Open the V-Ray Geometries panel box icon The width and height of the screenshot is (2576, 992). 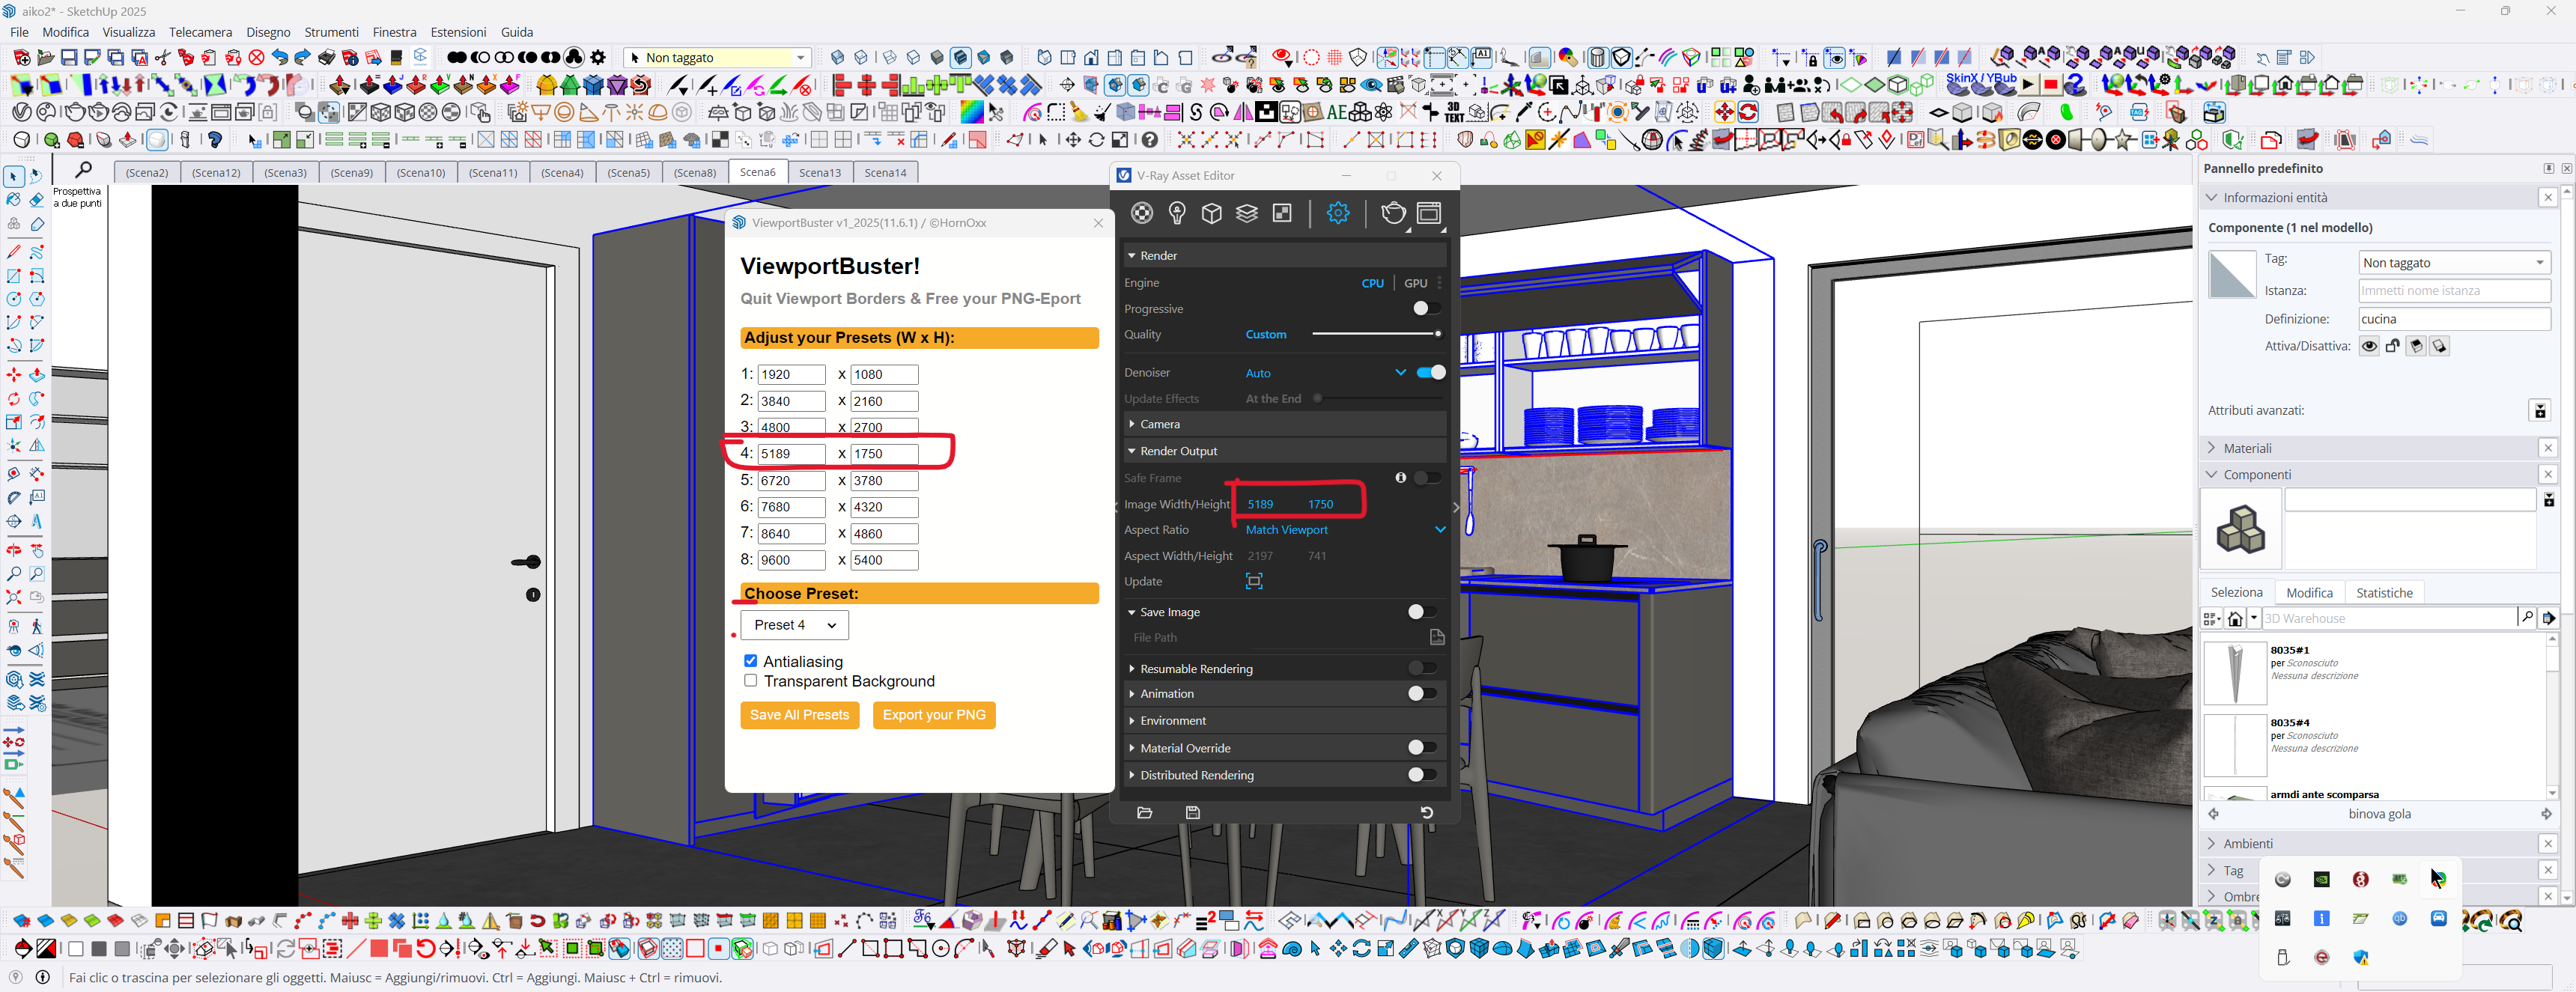tap(1211, 213)
